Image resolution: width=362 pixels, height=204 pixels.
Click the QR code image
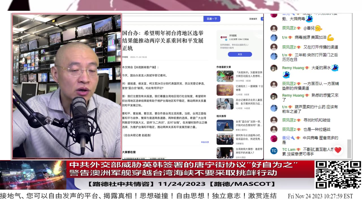tap(338, 175)
